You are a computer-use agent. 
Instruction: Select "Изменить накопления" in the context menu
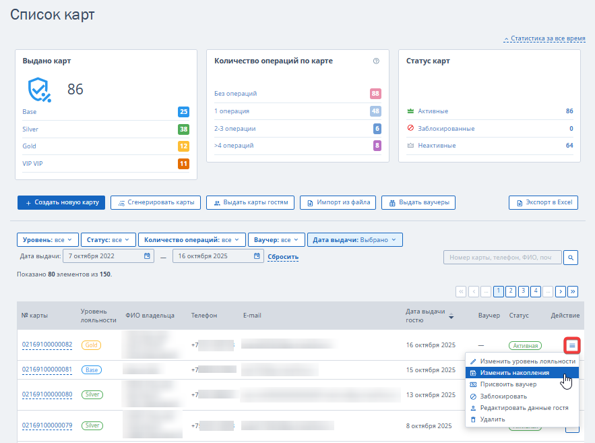[514, 372]
